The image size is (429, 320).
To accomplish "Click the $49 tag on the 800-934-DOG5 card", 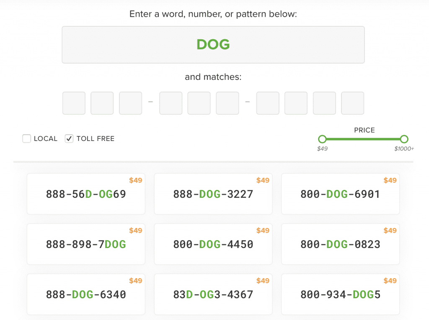I will pos(390,281).
